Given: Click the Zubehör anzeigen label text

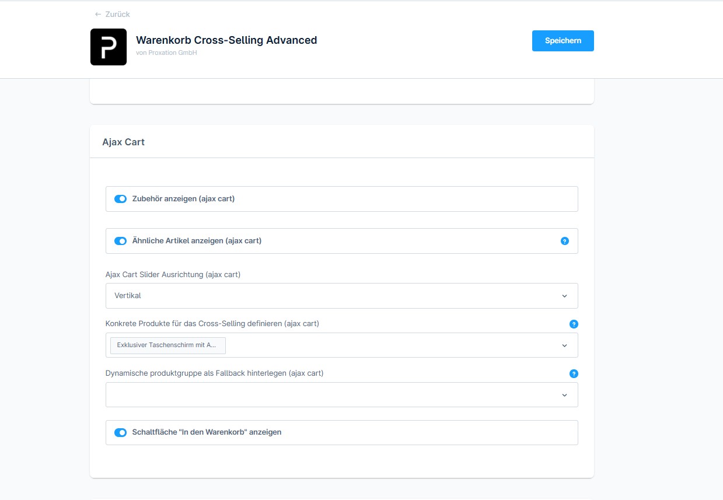Looking at the screenshot, I should pos(183,199).
